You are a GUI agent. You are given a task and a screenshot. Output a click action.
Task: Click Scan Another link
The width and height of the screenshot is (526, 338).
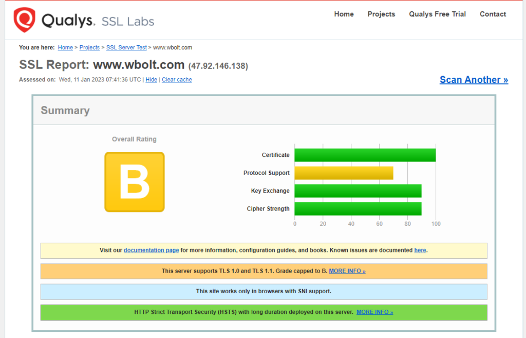(x=474, y=80)
